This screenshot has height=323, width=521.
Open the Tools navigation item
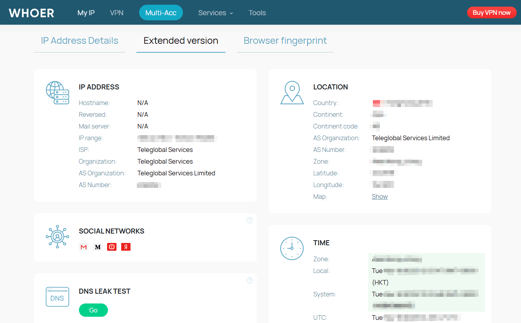click(x=257, y=13)
